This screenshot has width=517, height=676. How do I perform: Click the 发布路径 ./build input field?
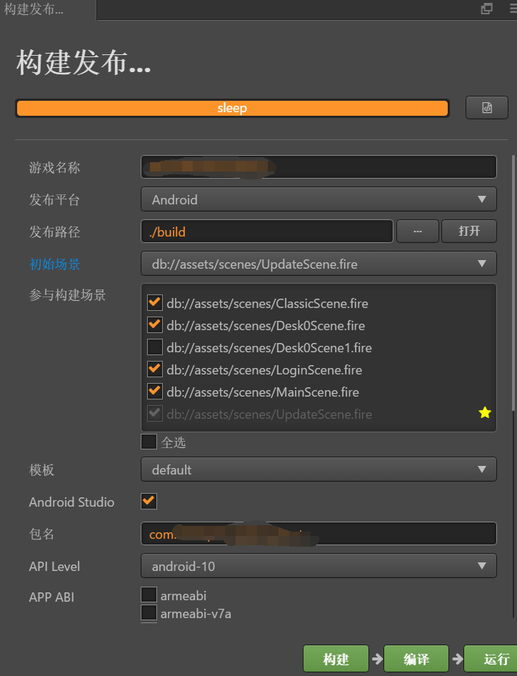pyautogui.click(x=267, y=232)
